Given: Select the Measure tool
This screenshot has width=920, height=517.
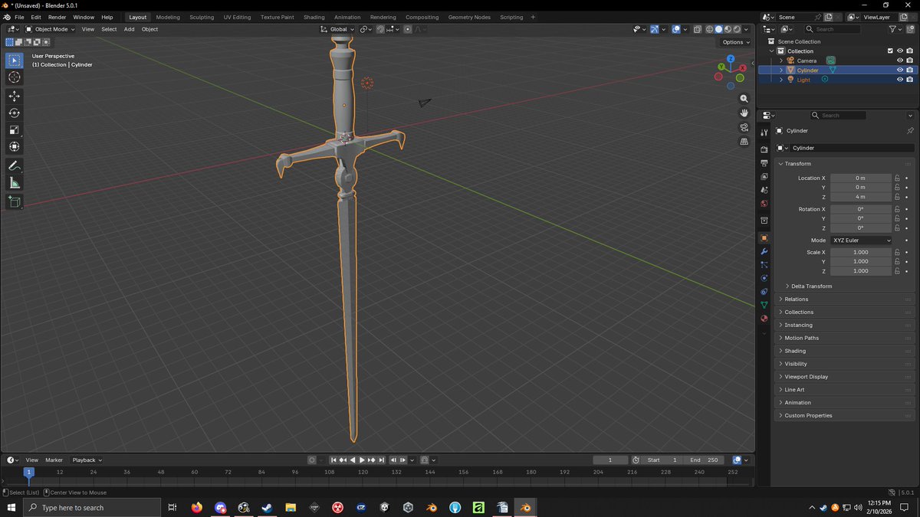Looking at the screenshot, I should pos(14,183).
